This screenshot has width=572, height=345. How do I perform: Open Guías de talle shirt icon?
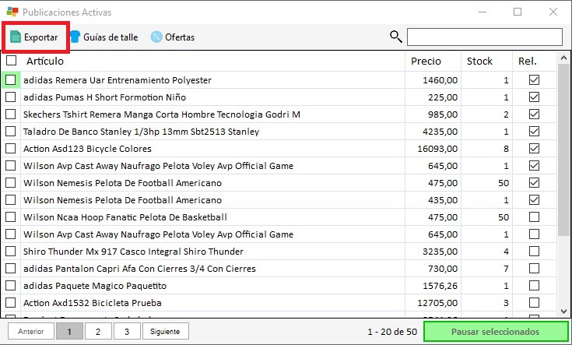pyautogui.click(x=75, y=37)
